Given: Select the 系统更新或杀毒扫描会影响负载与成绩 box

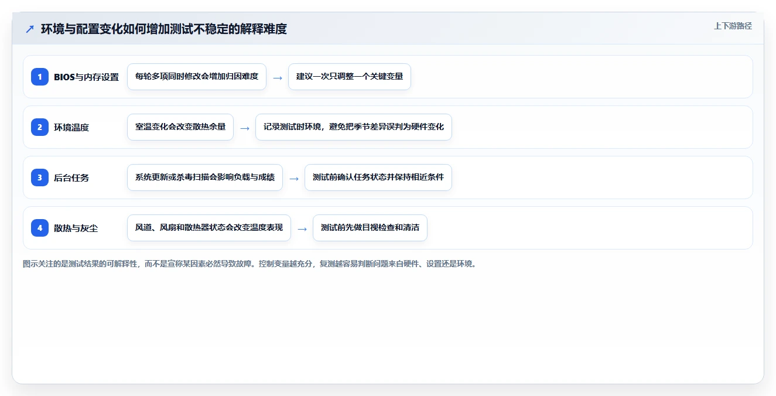Looking at the screenshot, I should [205, 177].
